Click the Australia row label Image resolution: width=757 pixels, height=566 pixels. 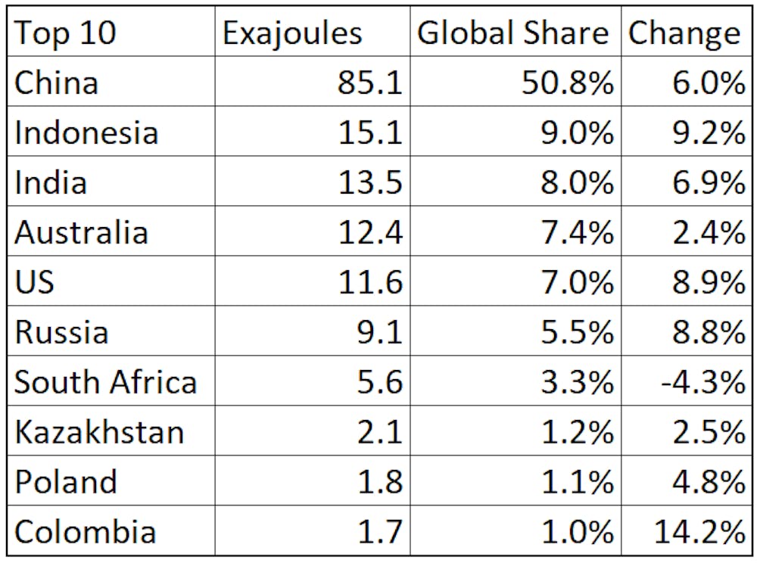coord(111,231)
